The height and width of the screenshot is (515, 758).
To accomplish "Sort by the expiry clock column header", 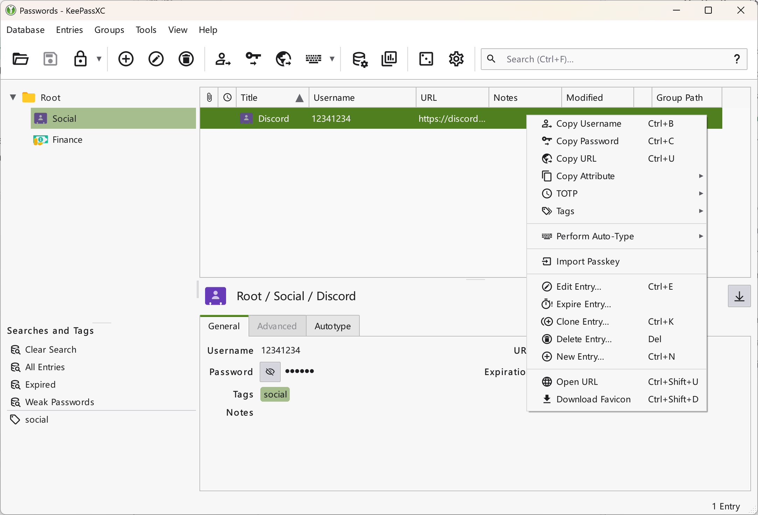I will point(227,97).
